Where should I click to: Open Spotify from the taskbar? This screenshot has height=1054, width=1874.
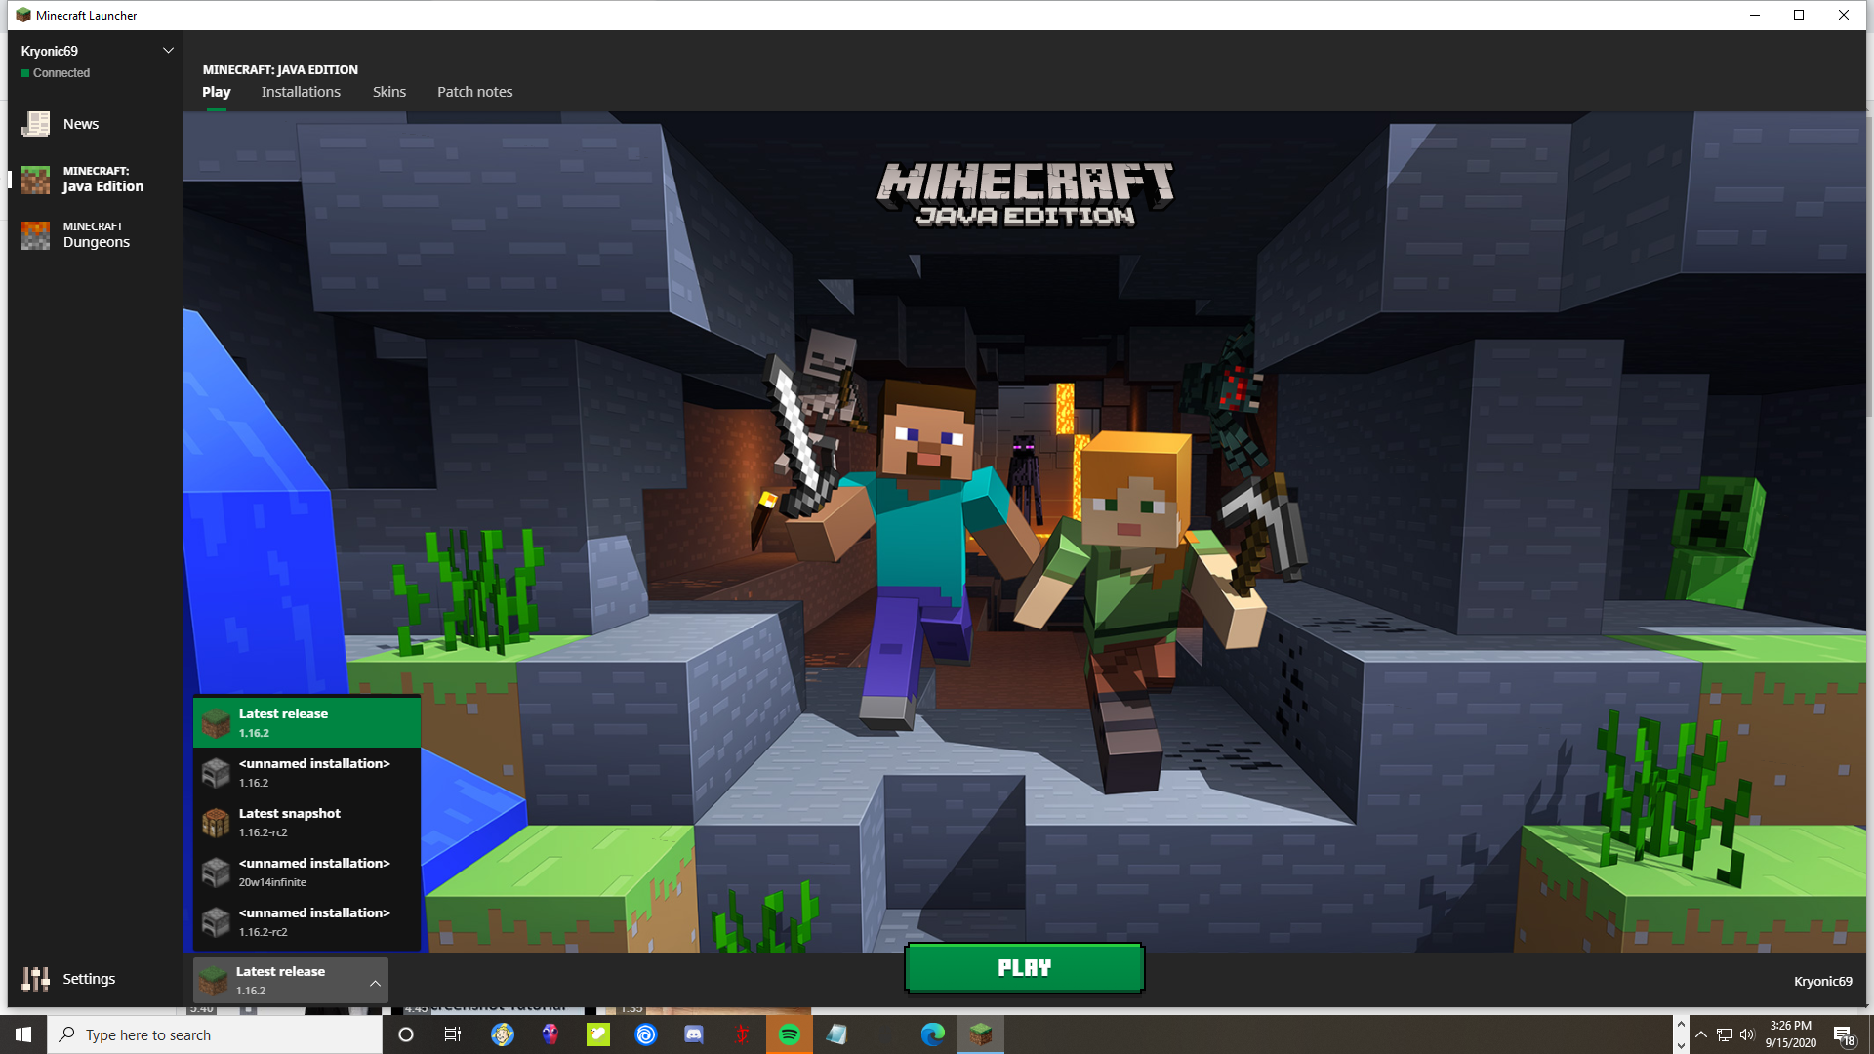coord(790,1034)
